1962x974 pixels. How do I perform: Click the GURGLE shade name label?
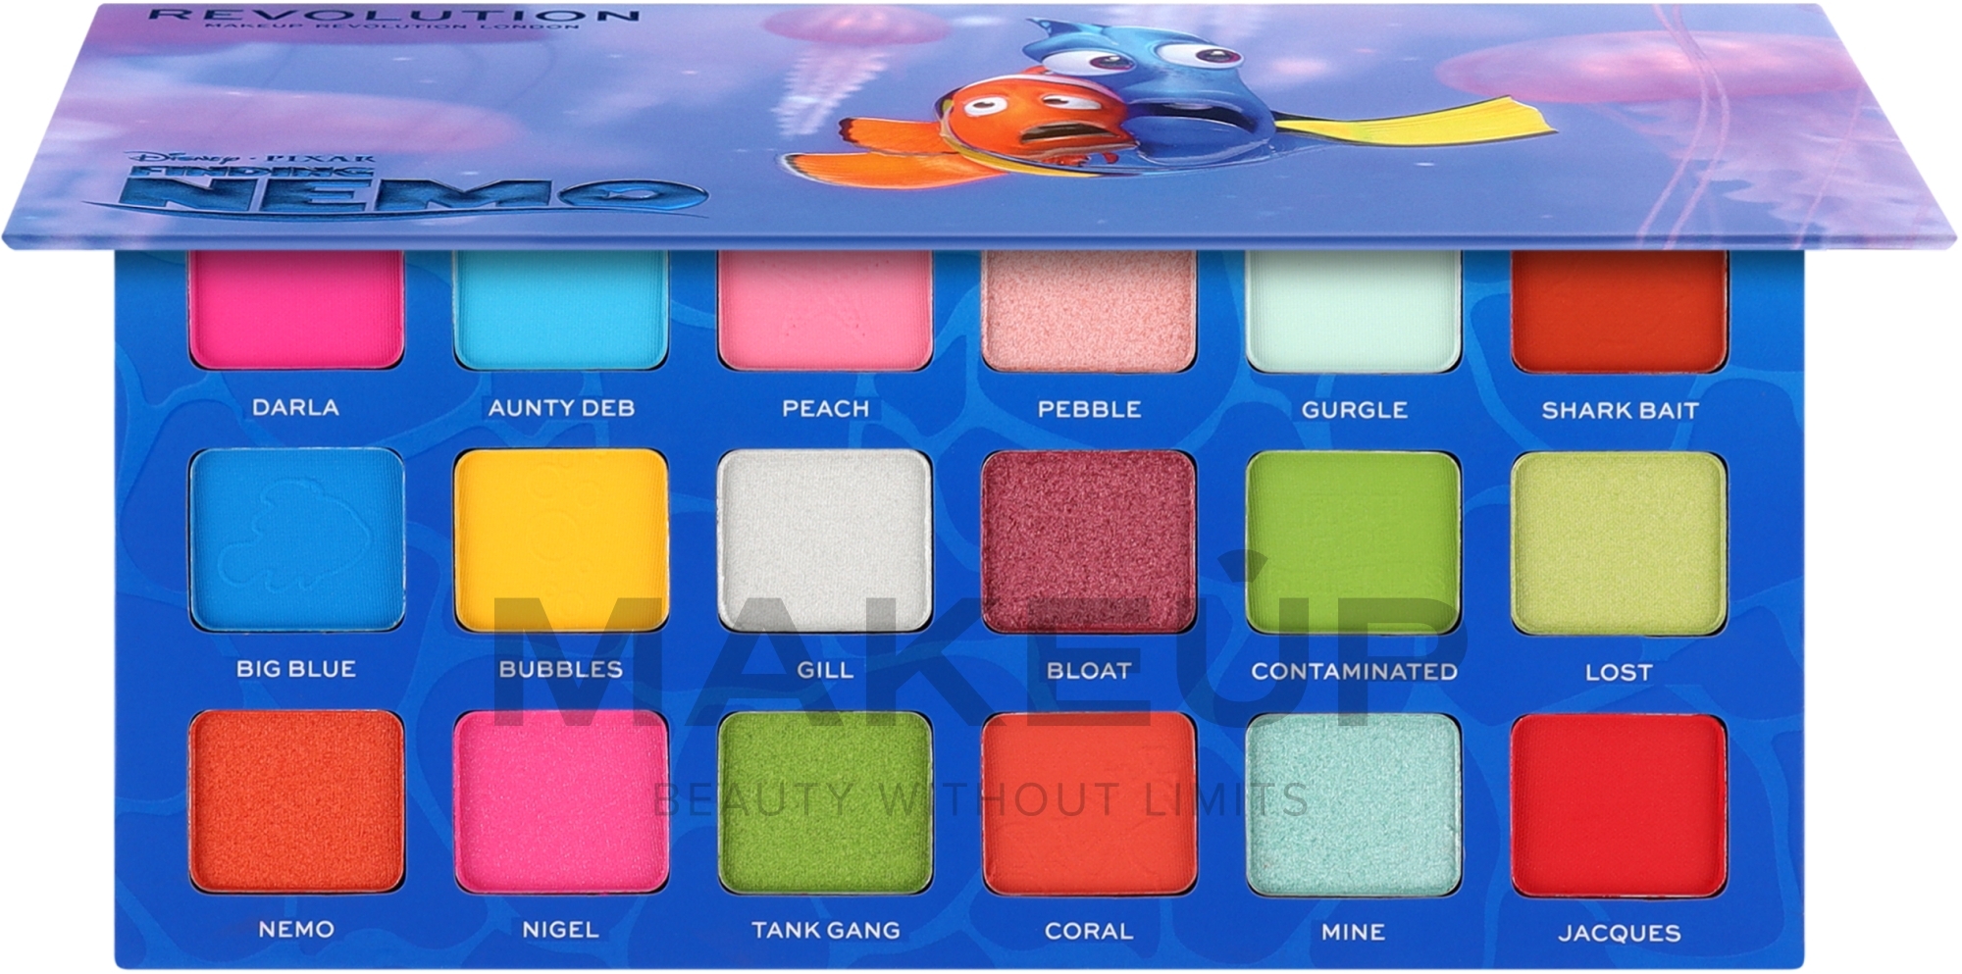tap(1354, 410)
